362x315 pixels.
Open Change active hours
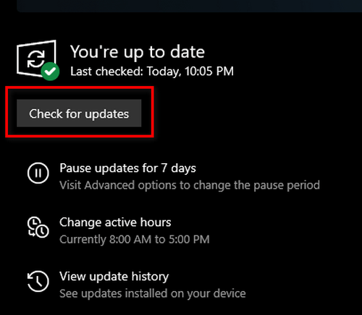click(x=115, y=223)
